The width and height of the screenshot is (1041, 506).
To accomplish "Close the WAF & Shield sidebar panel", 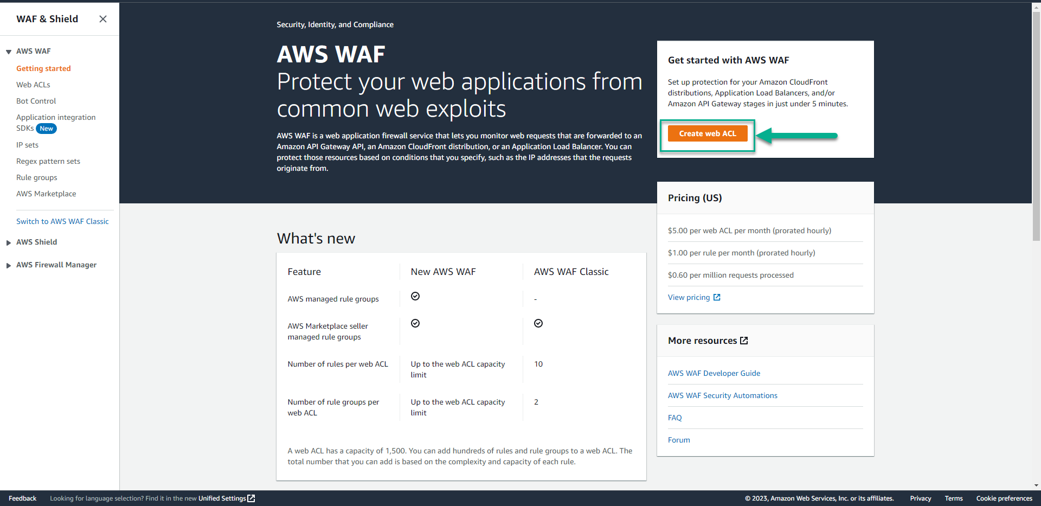I will click(103, 18).
